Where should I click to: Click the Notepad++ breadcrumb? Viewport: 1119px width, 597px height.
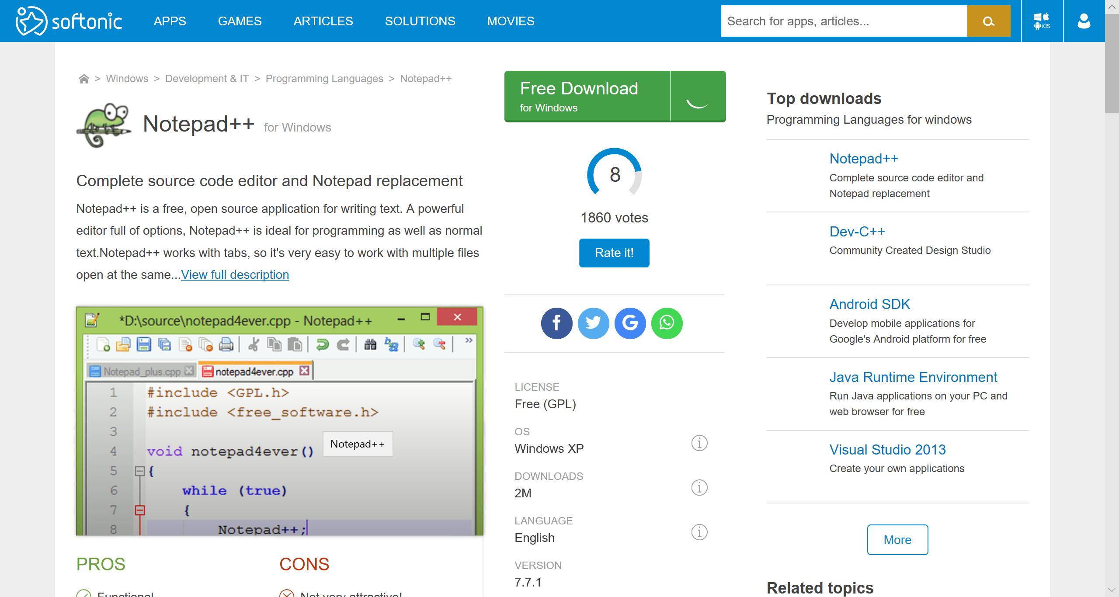pyautogui.click(x=426, y=79)
